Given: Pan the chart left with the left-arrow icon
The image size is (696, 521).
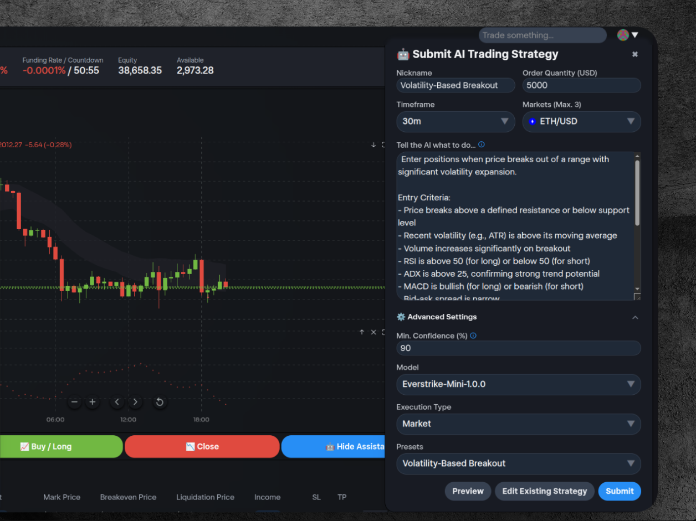Looking at the screenshot, I should pos(117,402).
